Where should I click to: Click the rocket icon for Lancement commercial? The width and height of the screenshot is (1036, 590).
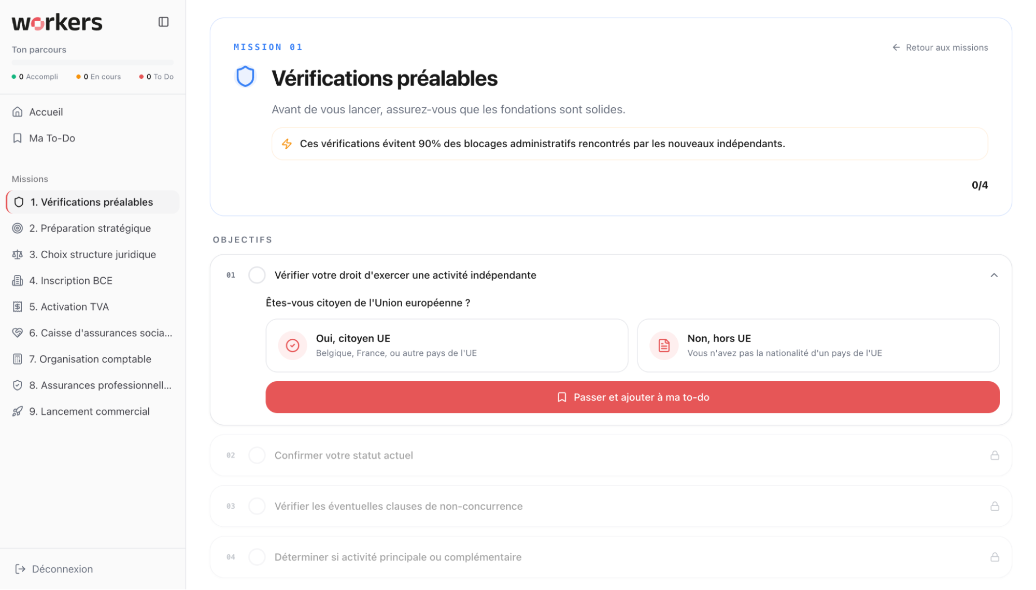pos(18,411)
